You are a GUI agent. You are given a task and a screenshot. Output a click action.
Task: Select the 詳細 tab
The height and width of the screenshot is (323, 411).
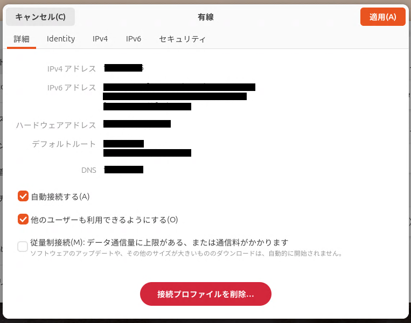[x=22, y=39]
